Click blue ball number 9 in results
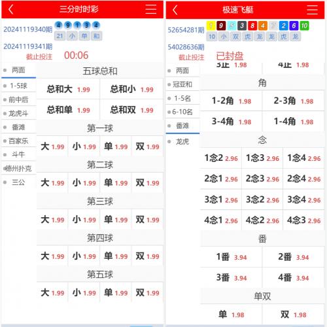327x327 pixels. tap(68, 26)
